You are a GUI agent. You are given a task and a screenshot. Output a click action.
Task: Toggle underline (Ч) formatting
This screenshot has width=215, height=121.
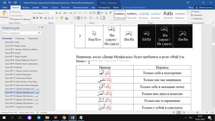(41, 18)
